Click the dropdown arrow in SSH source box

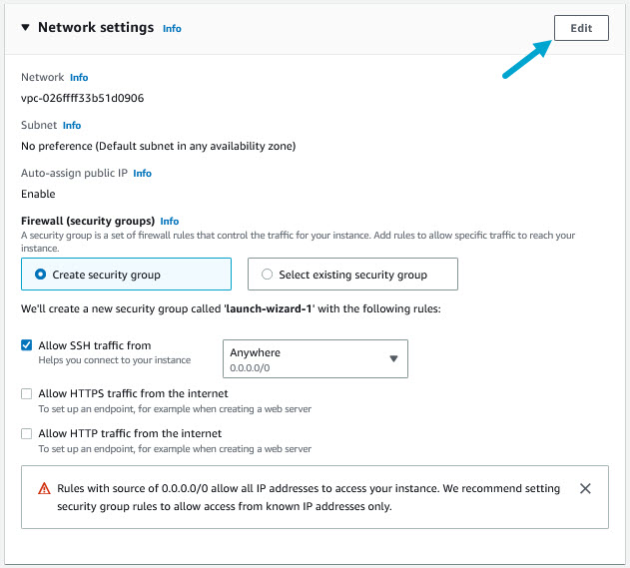[393, 358]
